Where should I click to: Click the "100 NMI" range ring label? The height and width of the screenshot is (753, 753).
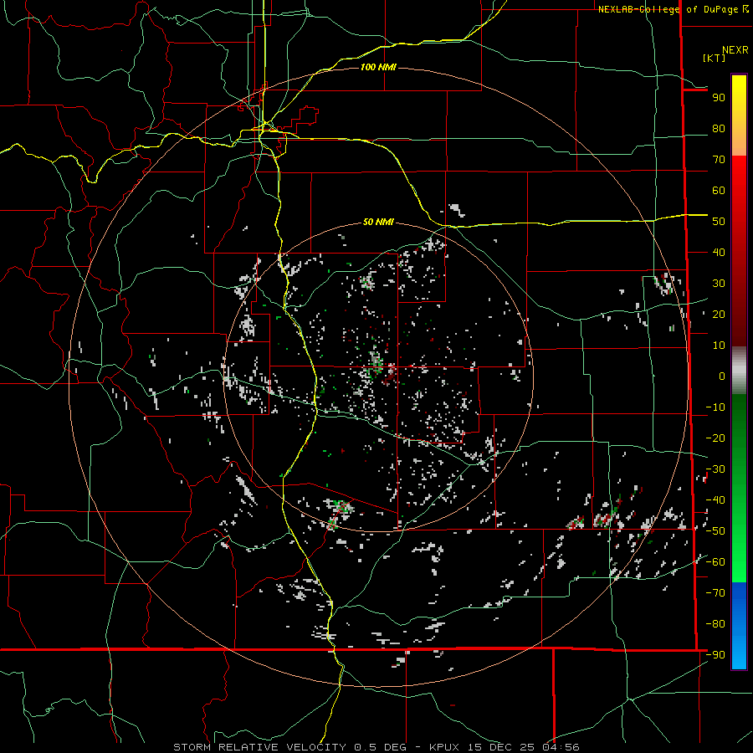(378, 67)
